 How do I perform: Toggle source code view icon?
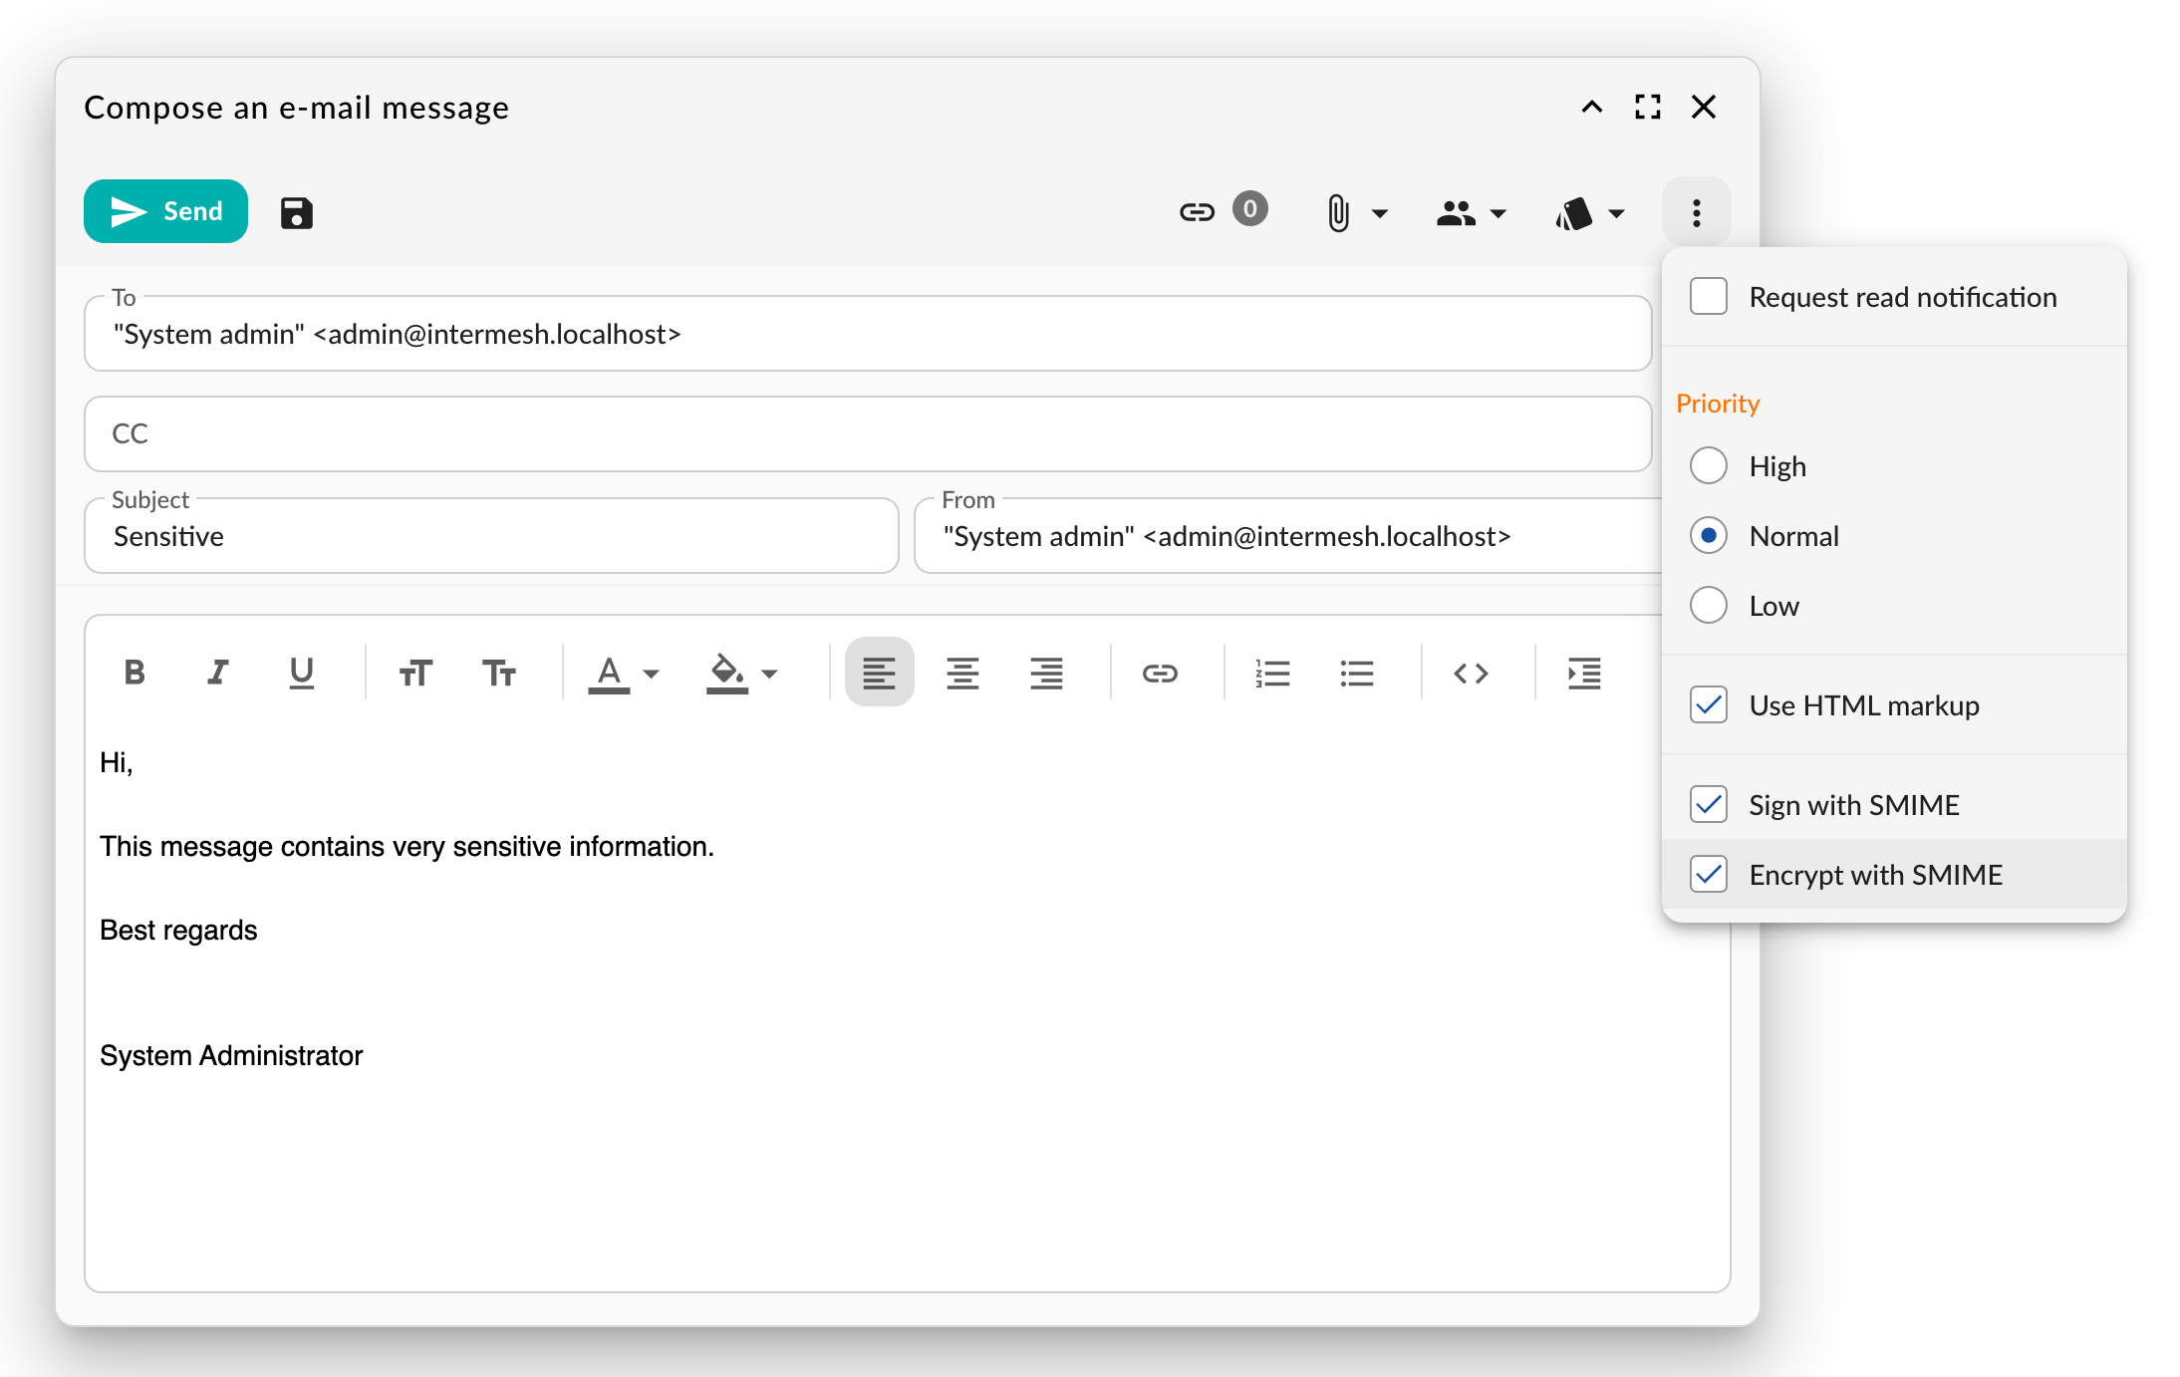click(1471, 674)
